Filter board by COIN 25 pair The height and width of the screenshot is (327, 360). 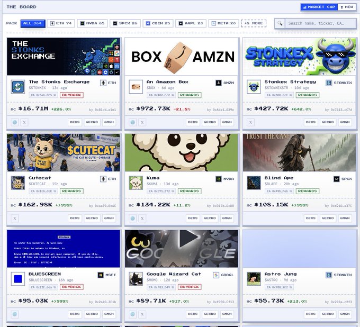158,23
